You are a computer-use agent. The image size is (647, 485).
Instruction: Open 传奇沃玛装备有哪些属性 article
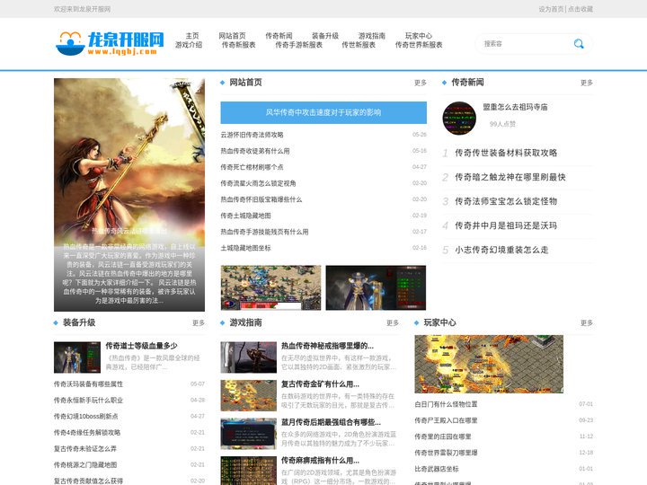coord(88,384)
